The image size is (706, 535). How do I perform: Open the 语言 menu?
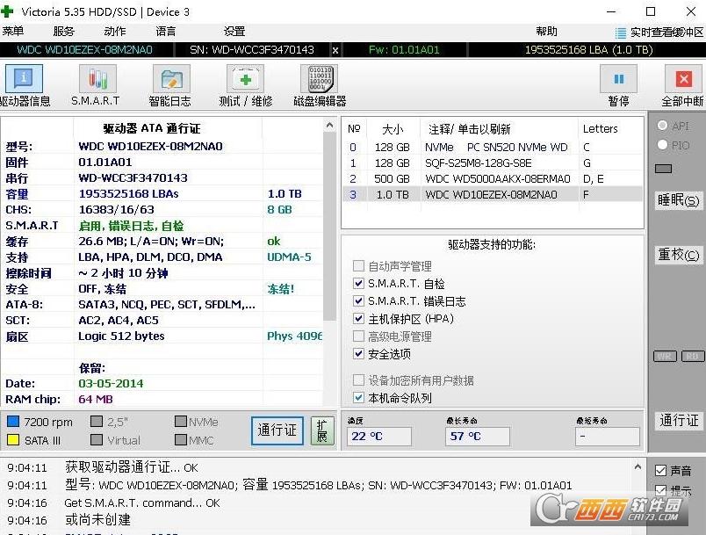166,31
